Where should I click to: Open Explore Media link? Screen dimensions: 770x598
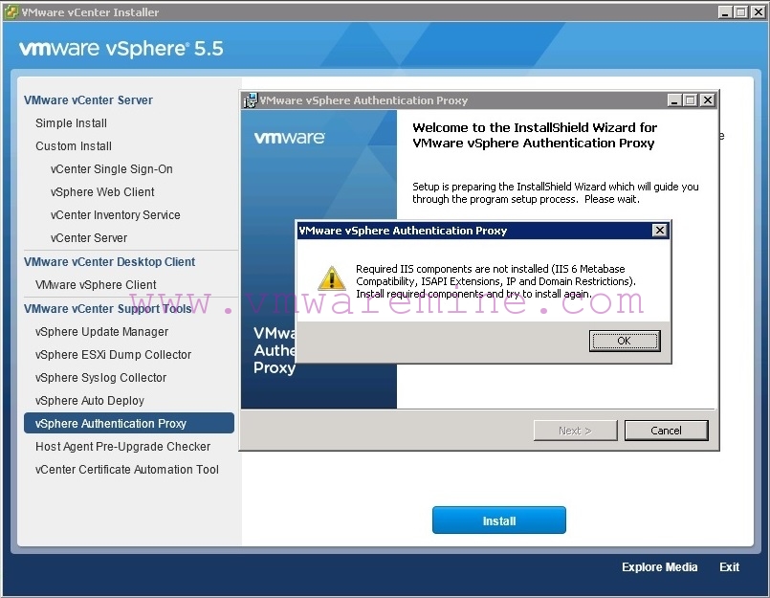pos(659,567)
